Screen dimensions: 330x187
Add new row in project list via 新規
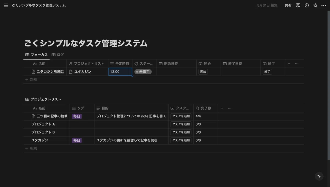(x=31, y=148)
